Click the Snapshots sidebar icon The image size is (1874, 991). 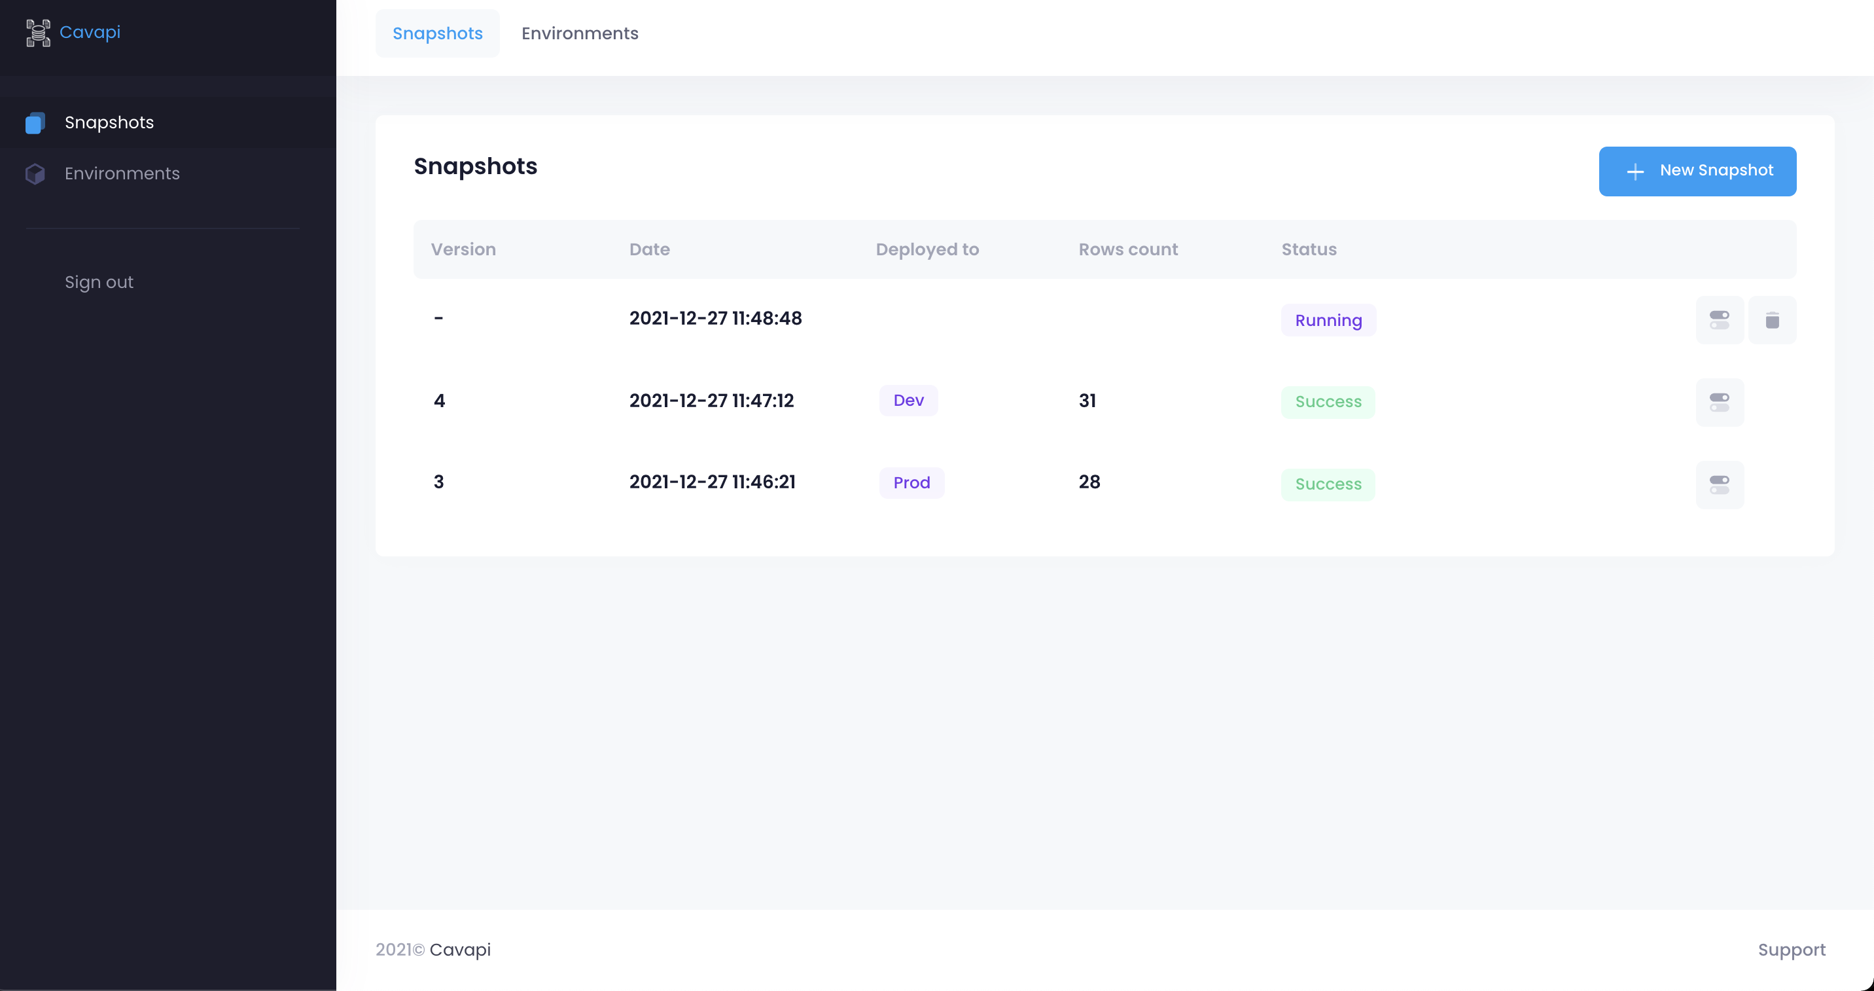point(35,123)
